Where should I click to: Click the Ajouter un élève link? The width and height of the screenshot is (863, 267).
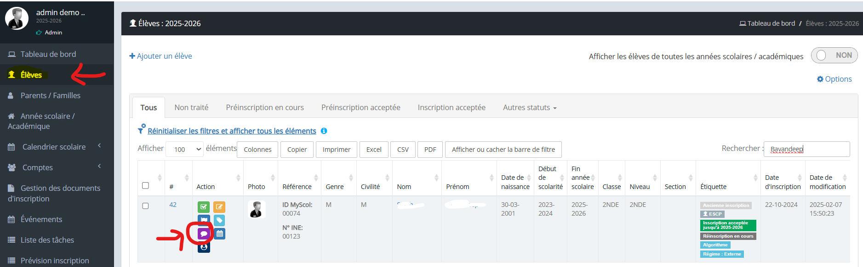coord(160,56)
